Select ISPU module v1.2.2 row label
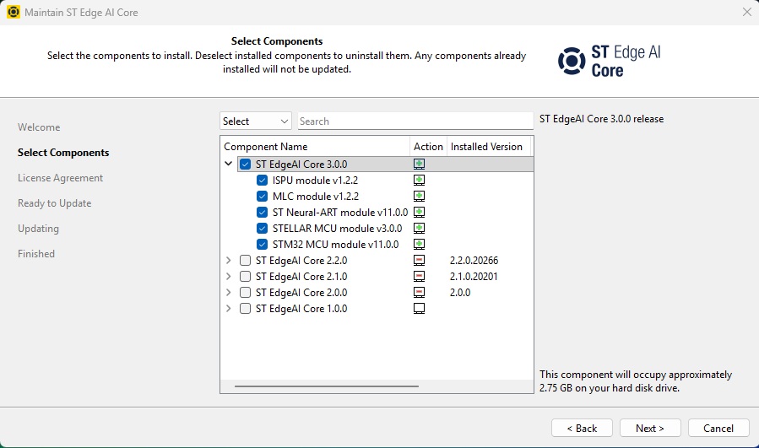759x448 pixels. click(x=315, y=180)
